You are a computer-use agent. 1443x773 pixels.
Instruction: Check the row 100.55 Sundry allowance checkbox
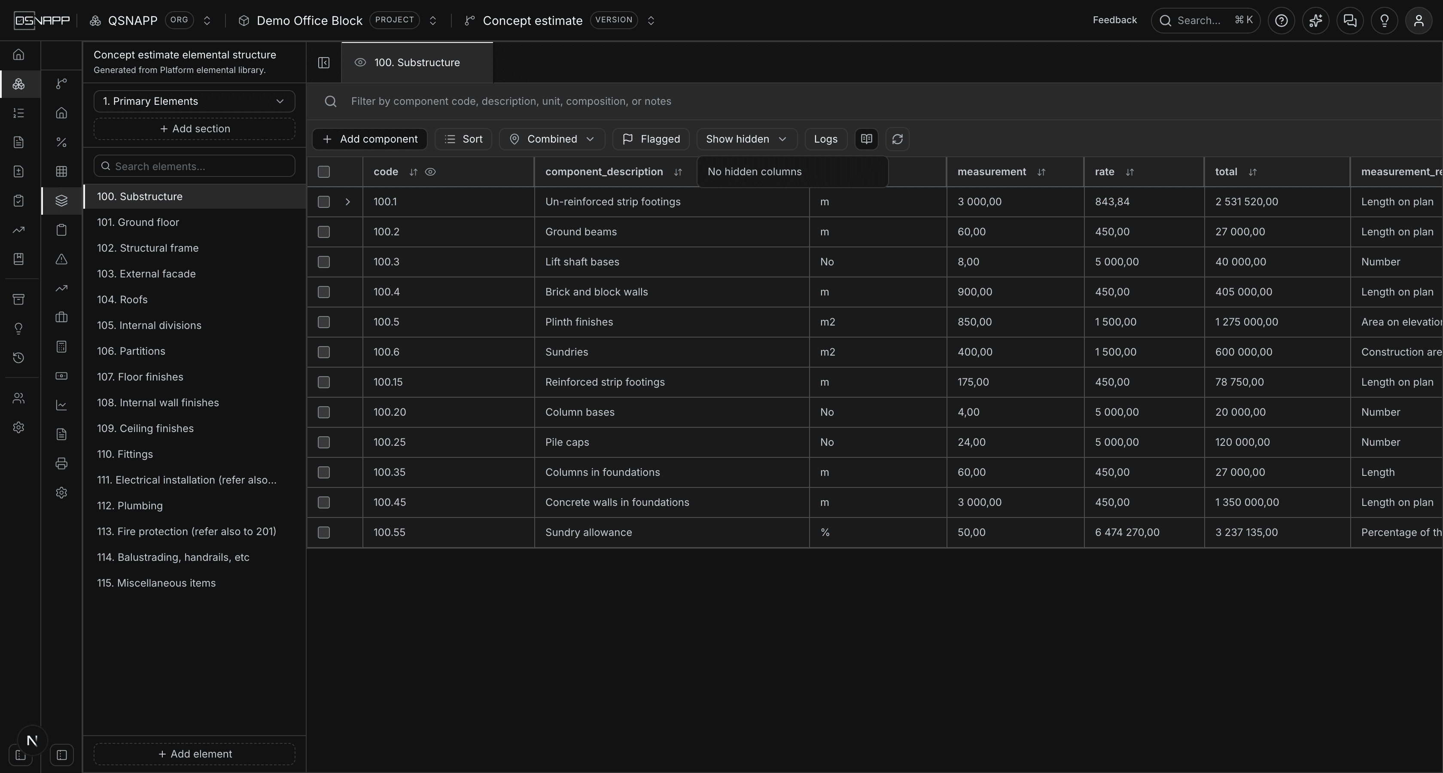coord(324,533)
